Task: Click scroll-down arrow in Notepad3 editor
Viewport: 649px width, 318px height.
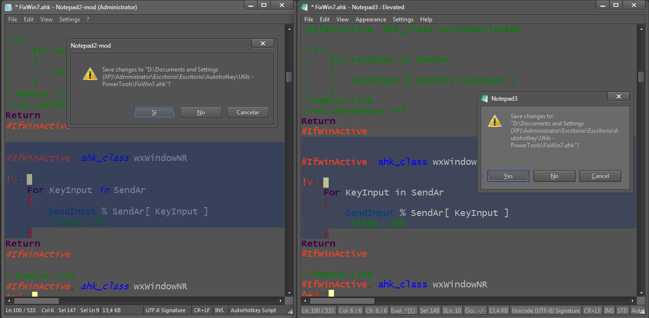Action: click(x=641, y=293)
